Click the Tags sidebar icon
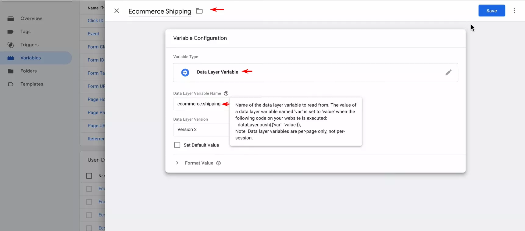 [11, 32]
